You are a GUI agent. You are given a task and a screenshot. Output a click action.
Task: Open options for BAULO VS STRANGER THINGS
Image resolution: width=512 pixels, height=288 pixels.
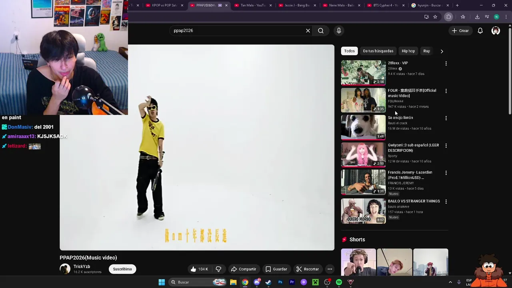point(446,202)
